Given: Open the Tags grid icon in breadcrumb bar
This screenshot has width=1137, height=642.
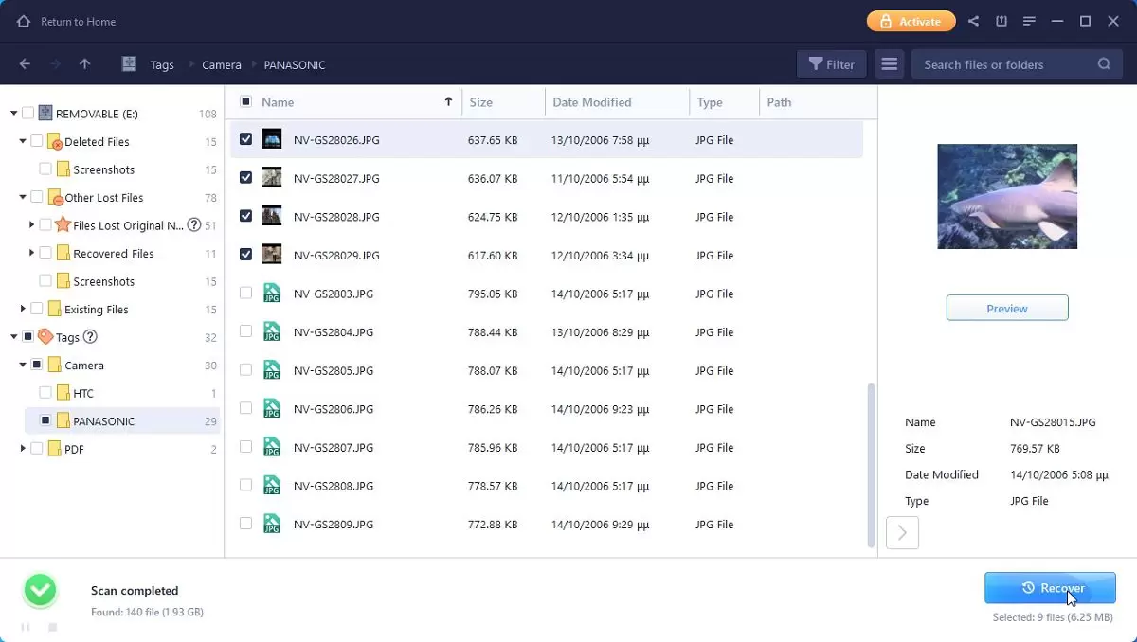Looking at the screenshot, I should point(128,63).
